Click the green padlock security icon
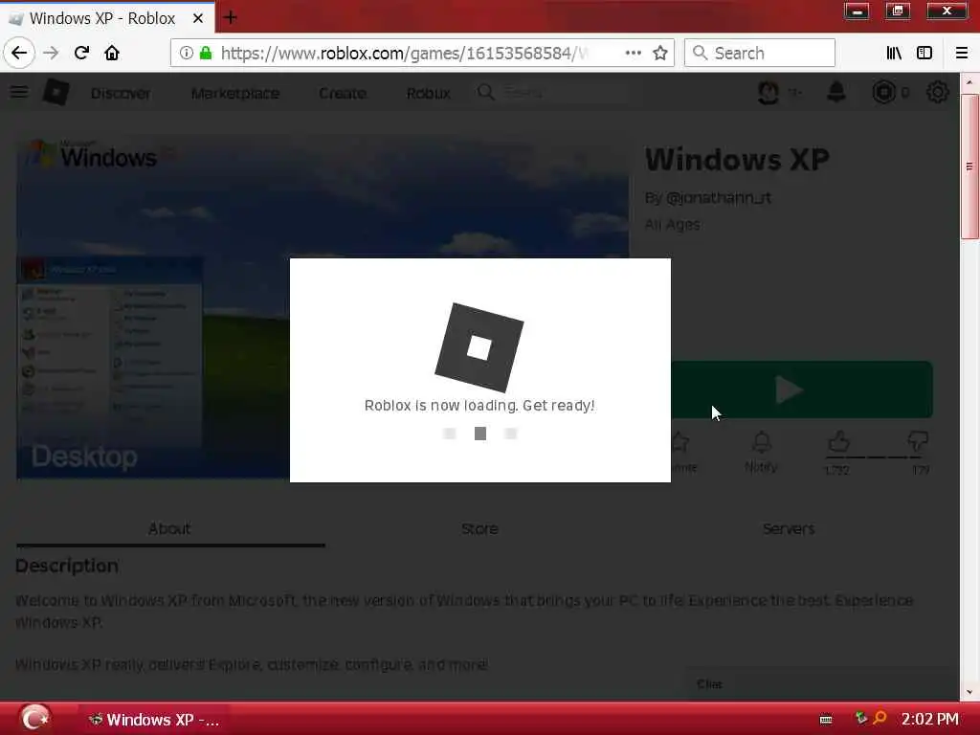The height and width of the screenshot is (735, 980). 205,54
